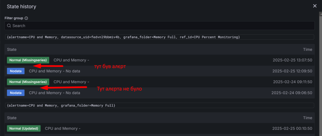The image size is (322, 136).
Task: Click Normal (Missingseries) badge at 09:11:50
Action: coord(28,82)
